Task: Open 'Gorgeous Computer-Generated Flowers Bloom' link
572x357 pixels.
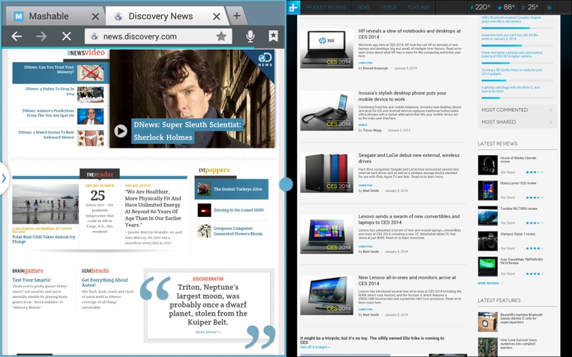Action: tap(238, 231)
